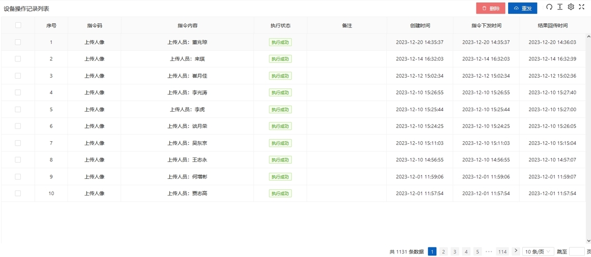Select cell 上传人员：谈月荣
This screenshot has height=257, width=591.
187,126
